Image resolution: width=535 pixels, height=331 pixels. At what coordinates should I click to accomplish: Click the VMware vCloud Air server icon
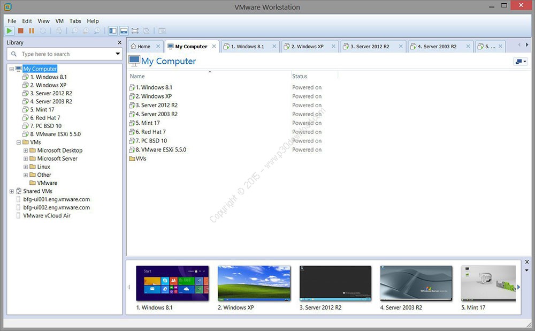point(19,215)
